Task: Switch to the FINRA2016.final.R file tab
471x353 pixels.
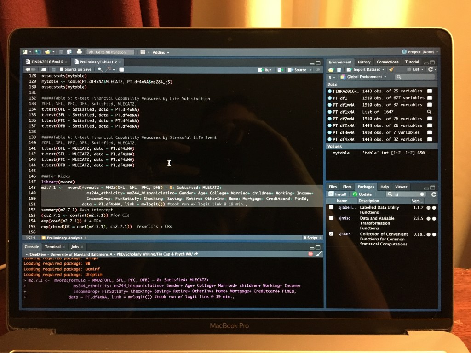Action: point(46,62)
